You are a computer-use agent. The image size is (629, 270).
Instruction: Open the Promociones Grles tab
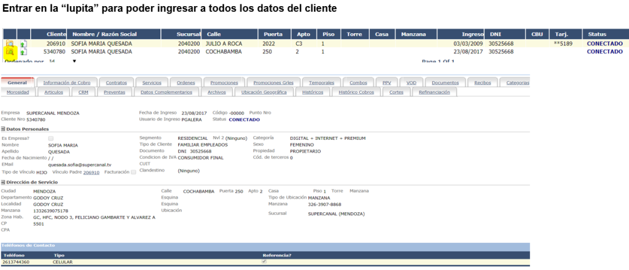click(x=273, y=82)
